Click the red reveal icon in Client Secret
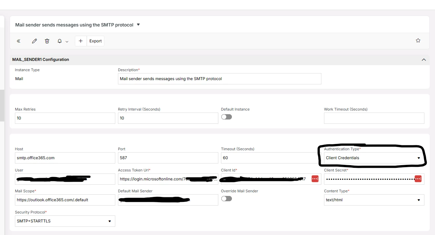The height and width of the screenshot is (235, 435). click(418, 179)
